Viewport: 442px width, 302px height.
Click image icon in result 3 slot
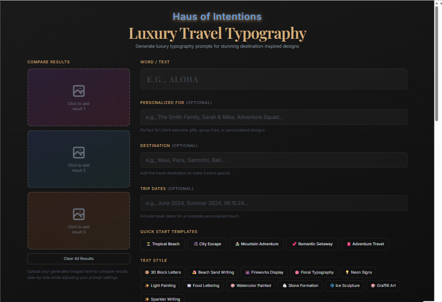tap(78, 215)
